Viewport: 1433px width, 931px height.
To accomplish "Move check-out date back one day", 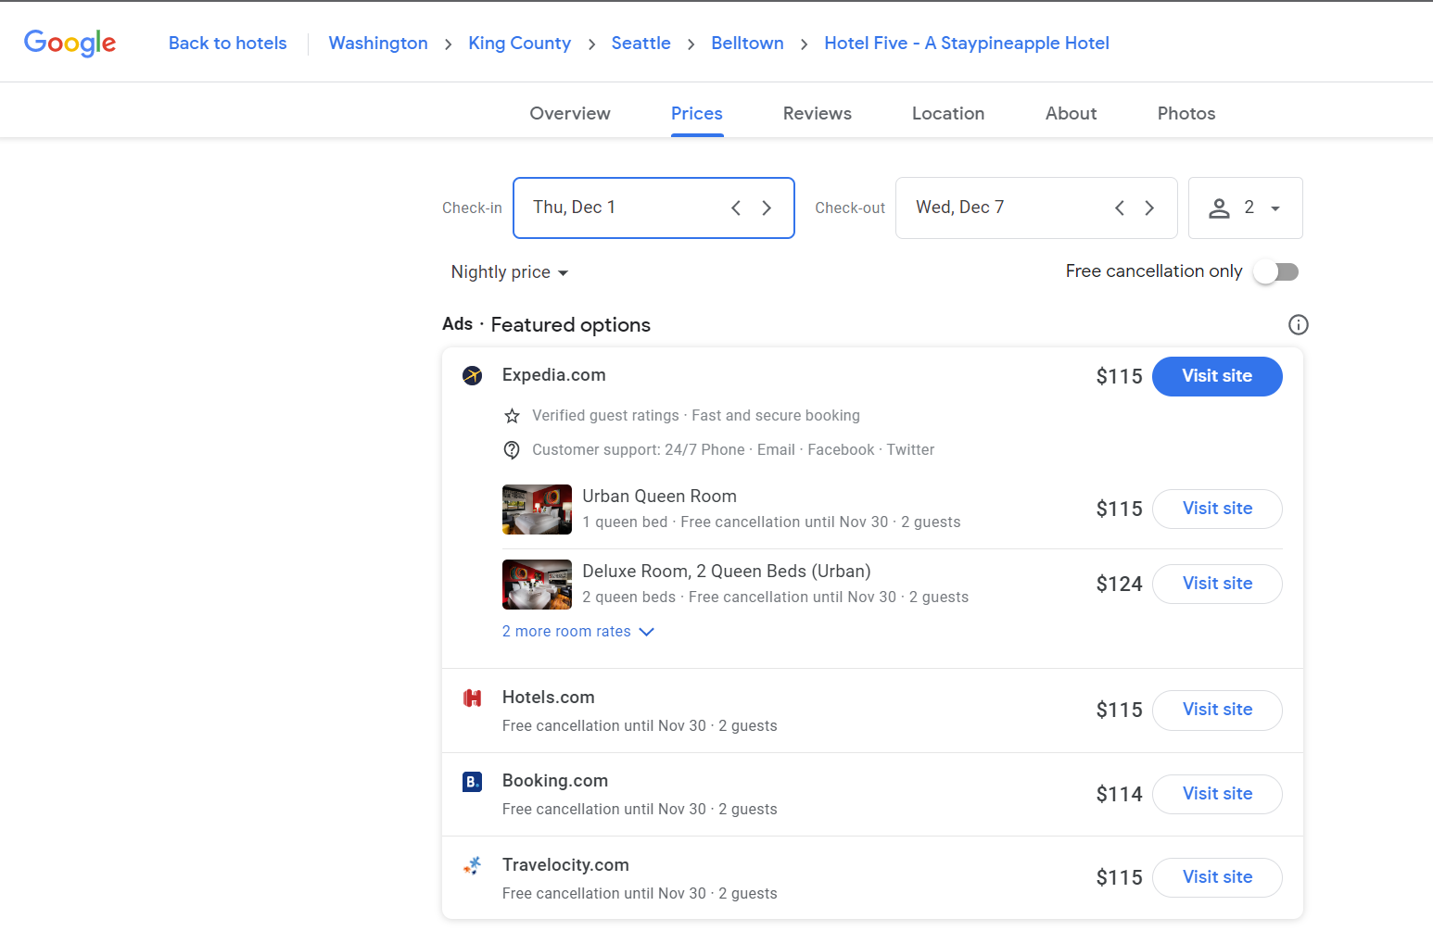I will point(1119,208).
